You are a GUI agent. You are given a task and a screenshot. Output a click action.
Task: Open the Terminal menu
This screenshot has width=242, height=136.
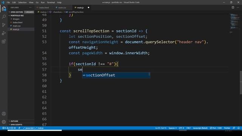(51, 3)
